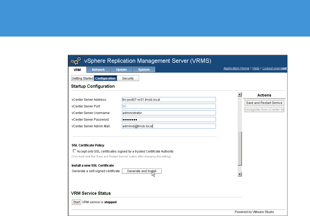The width and height of the screenshot is (310, 216).
Task: Click the Install a new SSL Certificate label
Action: 93,165
